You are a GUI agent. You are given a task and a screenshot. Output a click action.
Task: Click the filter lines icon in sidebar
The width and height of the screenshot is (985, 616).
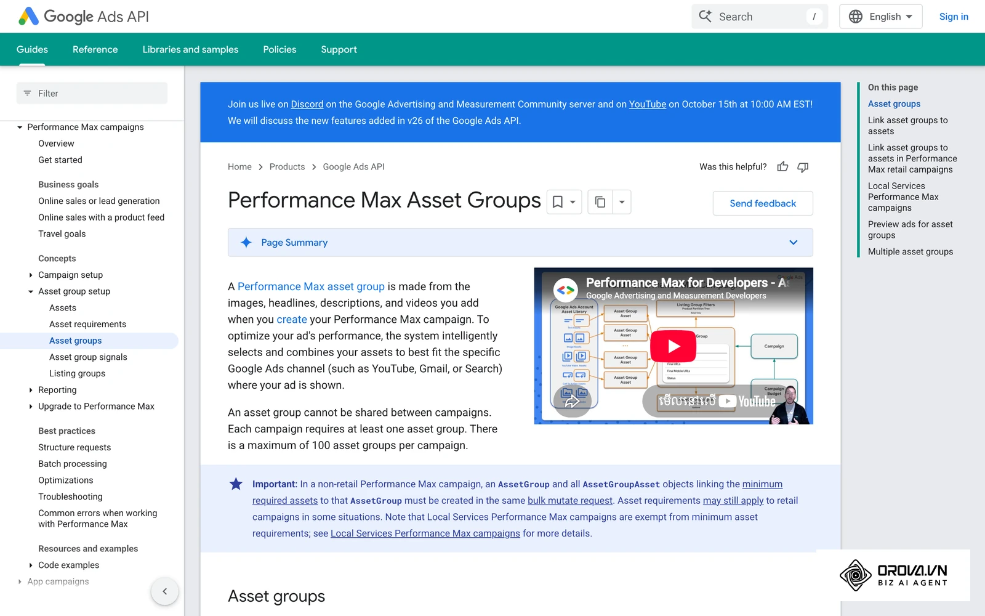coord(27,94)
